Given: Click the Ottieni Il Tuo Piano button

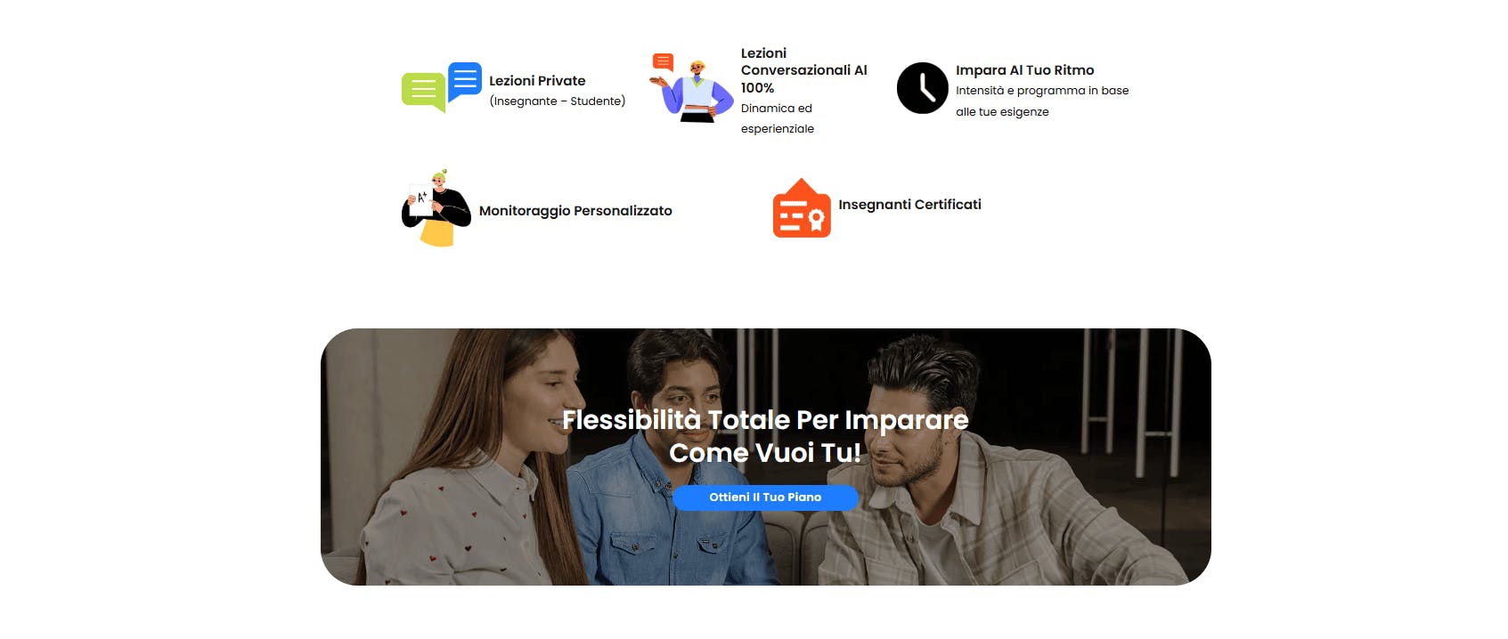Looking at the screenshot, I should point(765,497).
